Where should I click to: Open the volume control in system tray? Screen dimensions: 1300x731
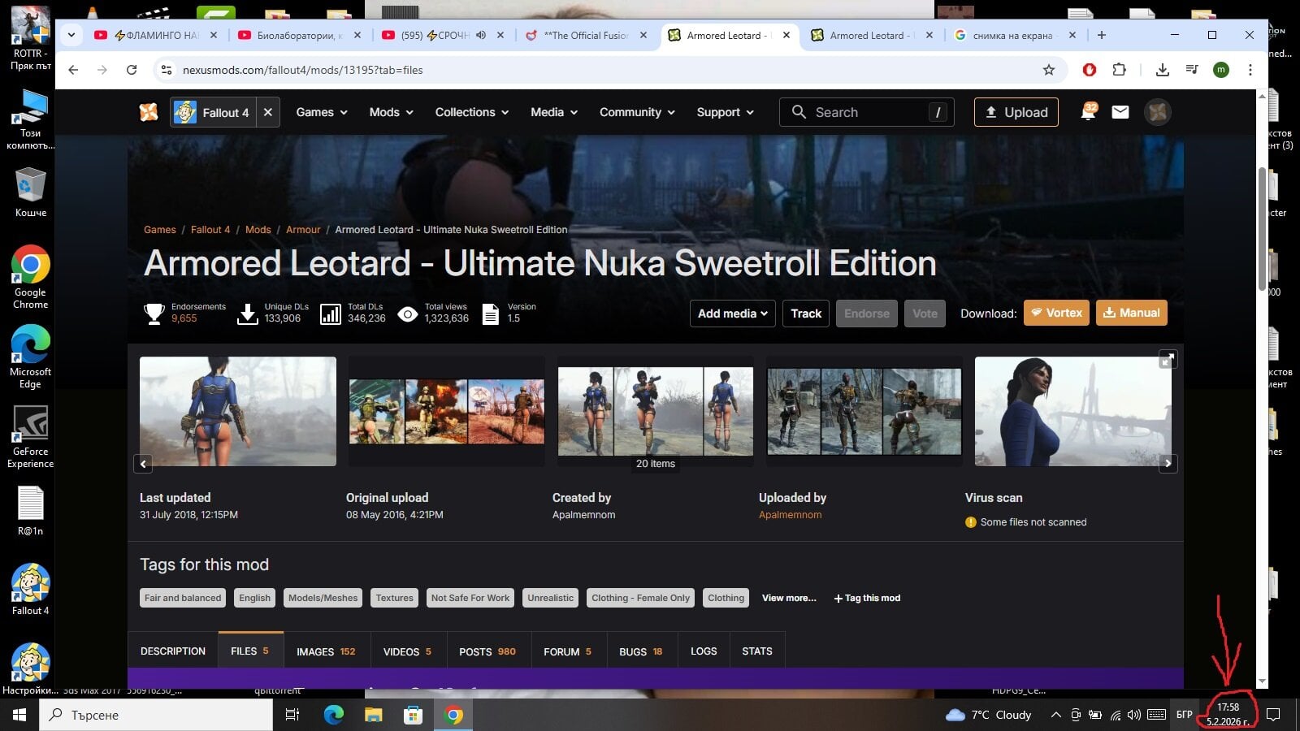coord(1134,715)
